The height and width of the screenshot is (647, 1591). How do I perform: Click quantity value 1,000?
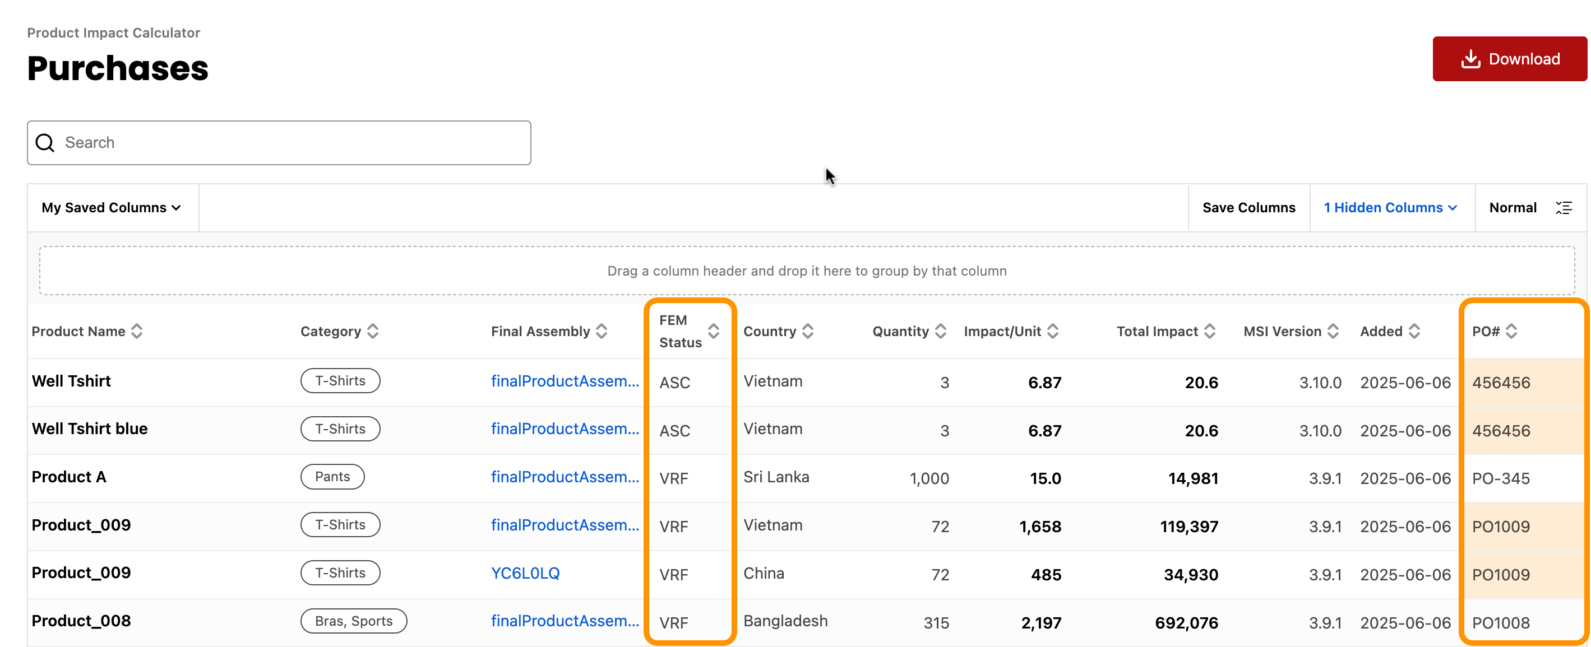coord(929,478)
